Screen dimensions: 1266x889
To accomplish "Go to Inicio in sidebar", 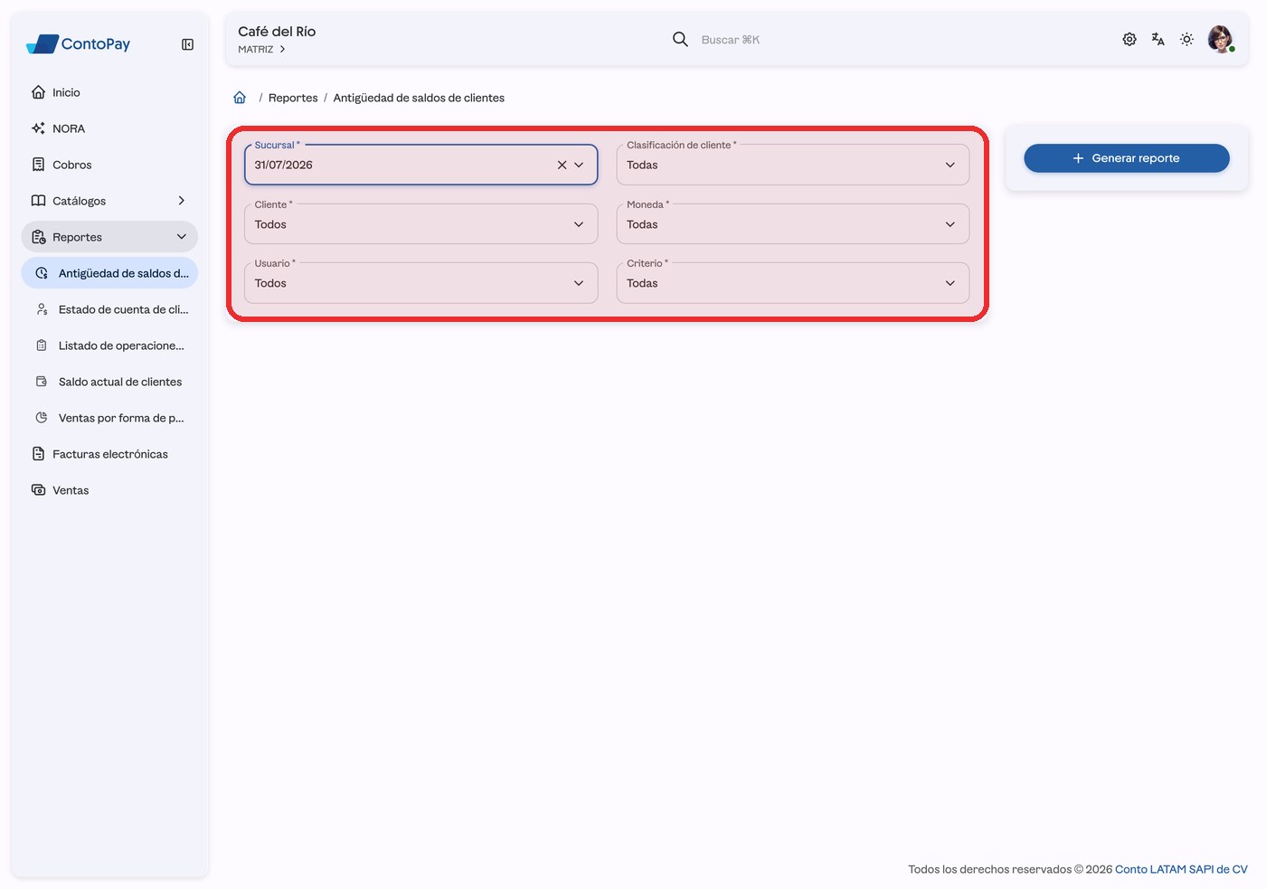I will pyautogui.click(x=109, y=92).
